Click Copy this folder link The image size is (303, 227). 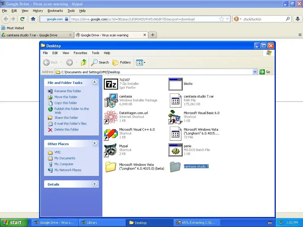tap(65, 103)
